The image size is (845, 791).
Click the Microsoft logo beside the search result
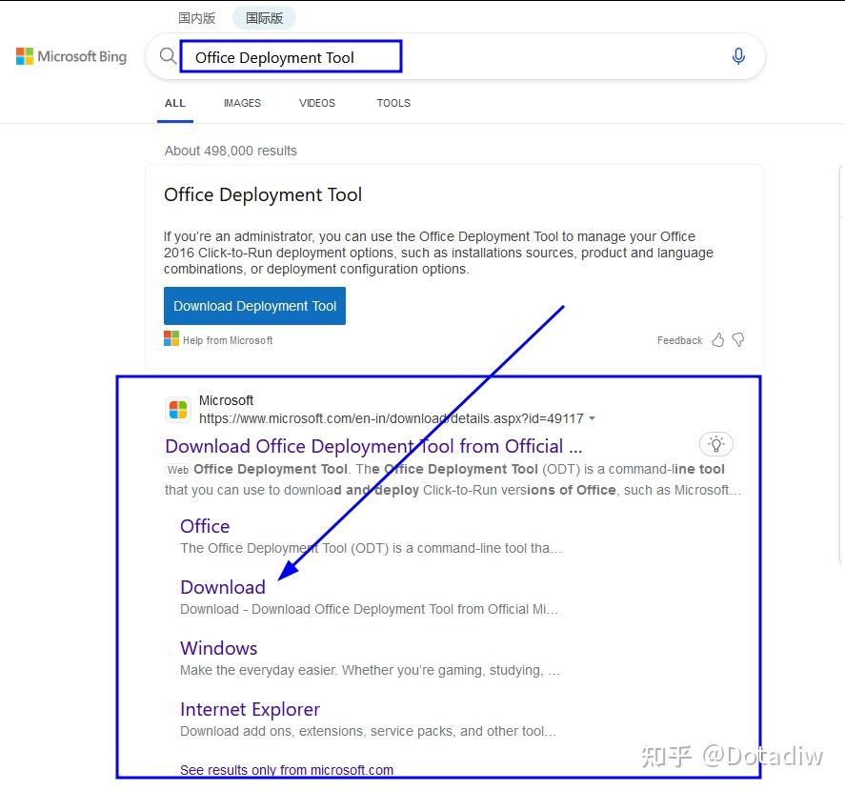[x=177, y=409]
